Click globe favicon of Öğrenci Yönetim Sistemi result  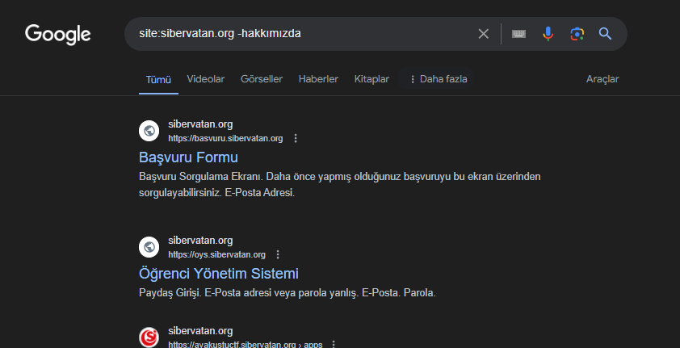[149, 247]
